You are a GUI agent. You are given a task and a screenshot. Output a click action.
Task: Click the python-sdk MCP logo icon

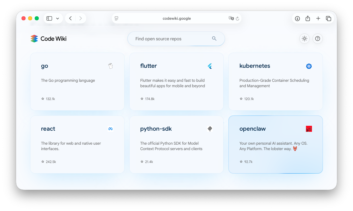pos(210,129)
